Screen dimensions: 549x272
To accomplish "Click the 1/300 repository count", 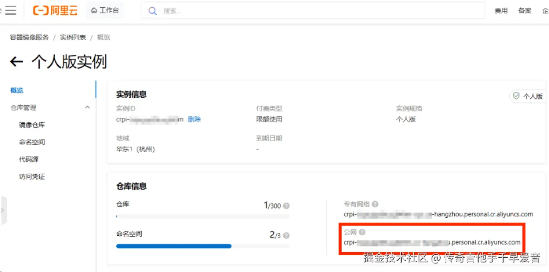I will pos(272,205).
